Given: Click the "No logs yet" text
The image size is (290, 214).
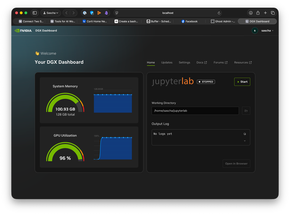Looking at the screenshot, I should point(163,134).
